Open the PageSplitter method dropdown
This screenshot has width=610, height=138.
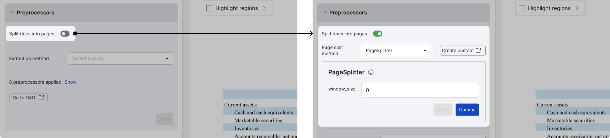pos(396,51)
